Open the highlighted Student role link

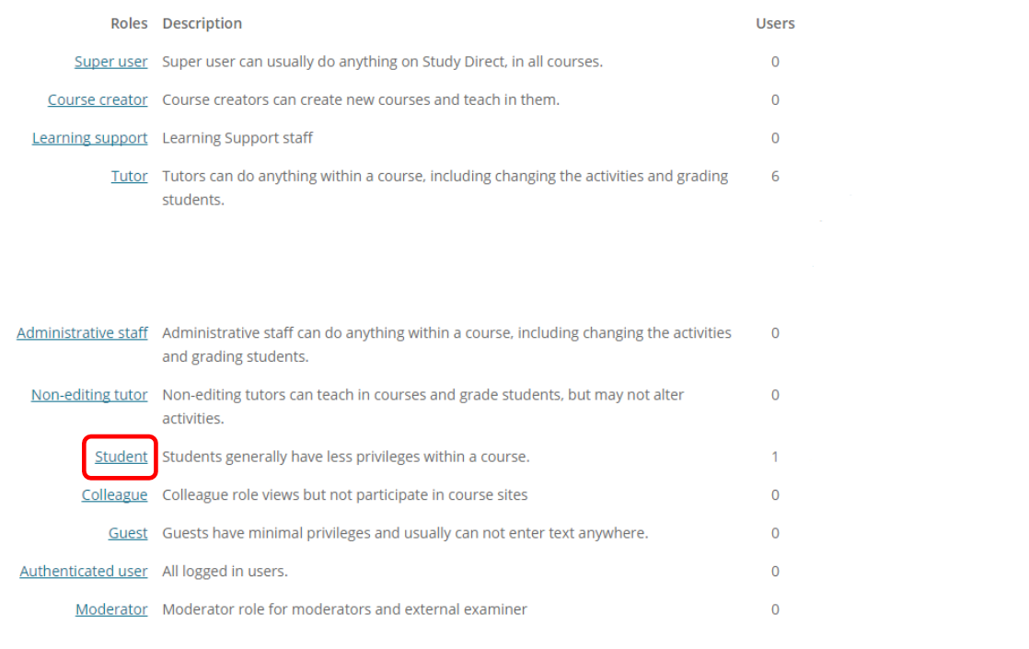[x=121, y=457]
